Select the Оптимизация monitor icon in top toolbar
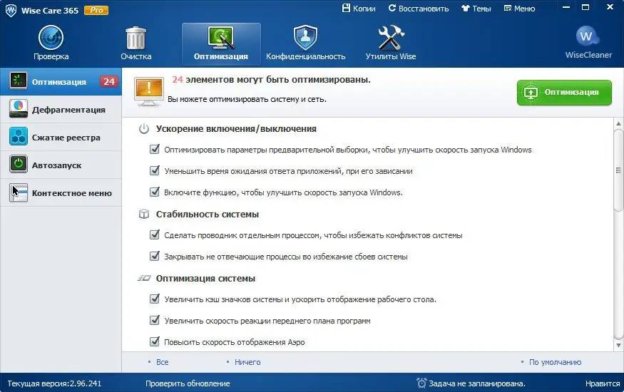 [x=221, y=37]
